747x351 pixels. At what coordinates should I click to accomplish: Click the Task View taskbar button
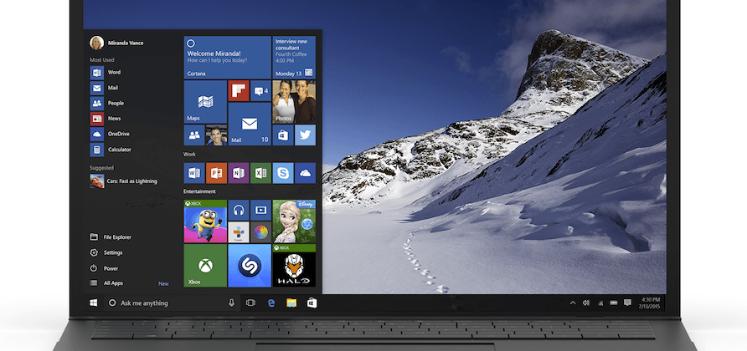(x=250, y=303)
